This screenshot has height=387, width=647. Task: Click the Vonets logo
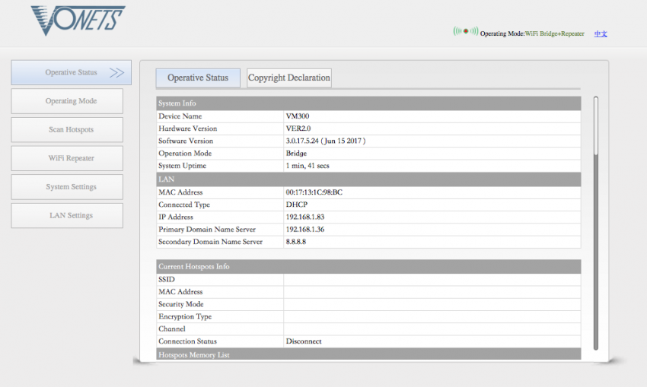click(78, 21)
